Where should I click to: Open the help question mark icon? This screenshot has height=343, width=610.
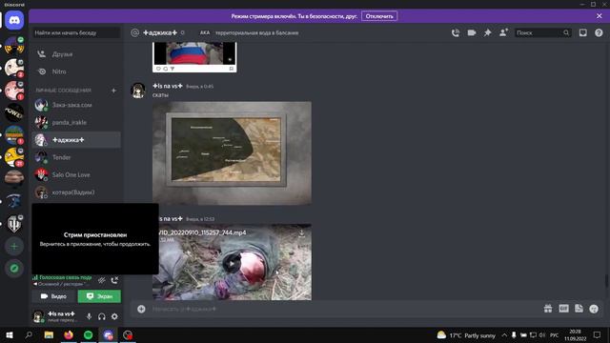click(x=599, y=33)
